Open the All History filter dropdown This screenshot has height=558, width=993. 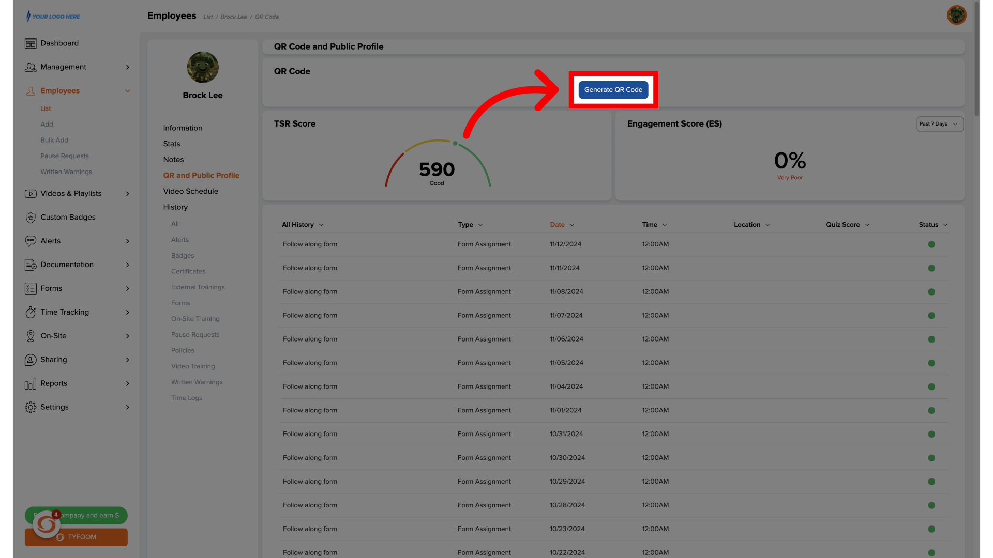(x=302, y=225)
